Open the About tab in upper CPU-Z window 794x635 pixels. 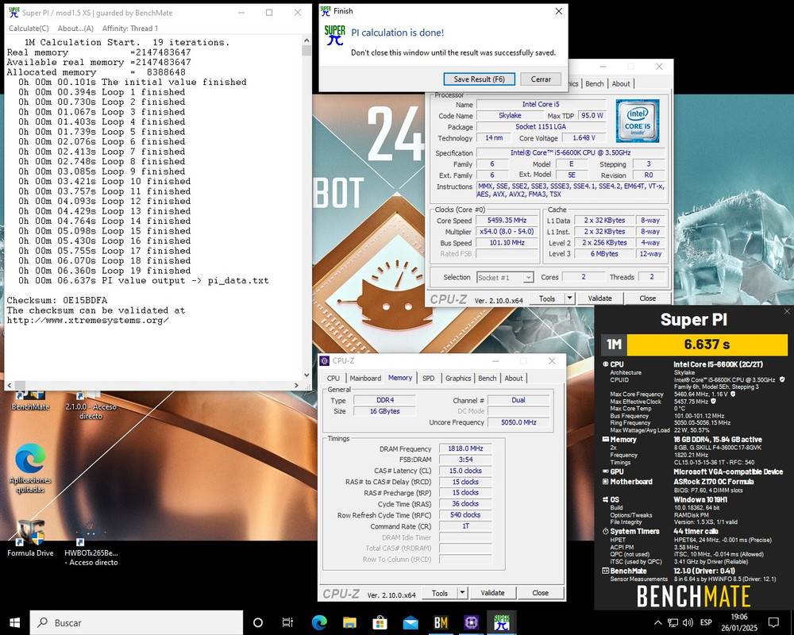pos(621,83)
